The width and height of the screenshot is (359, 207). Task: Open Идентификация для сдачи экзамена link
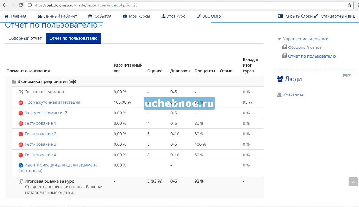[58, 168]
